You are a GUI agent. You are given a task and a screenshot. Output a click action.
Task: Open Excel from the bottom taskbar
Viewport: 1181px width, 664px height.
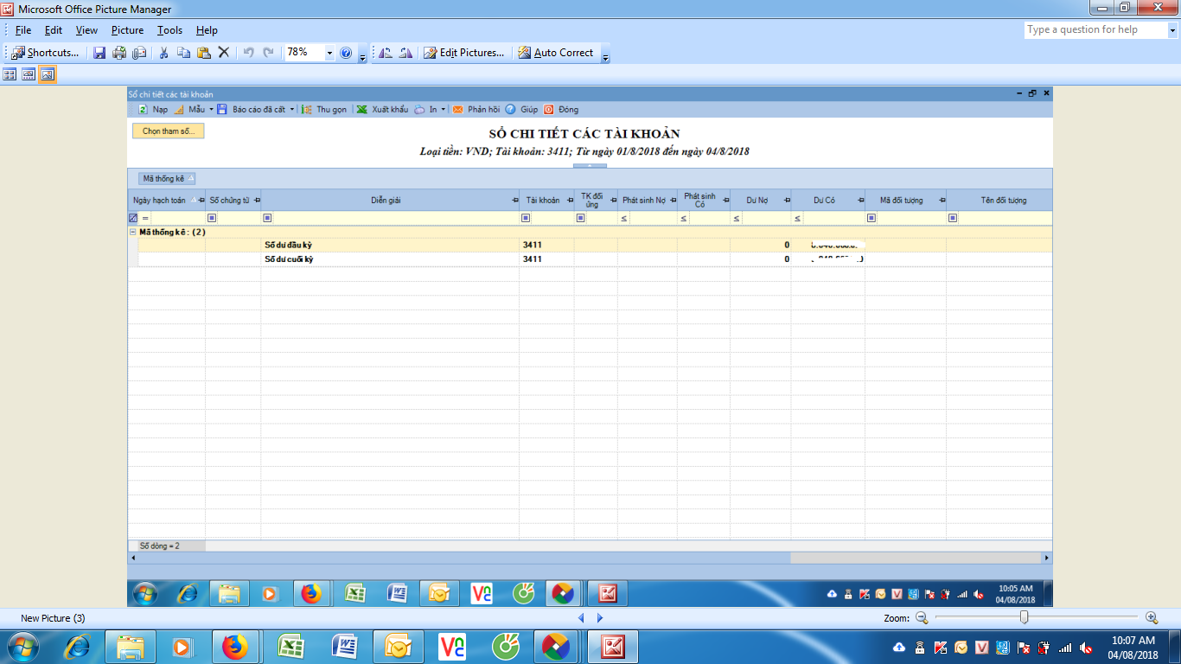(x=290, y=647)
